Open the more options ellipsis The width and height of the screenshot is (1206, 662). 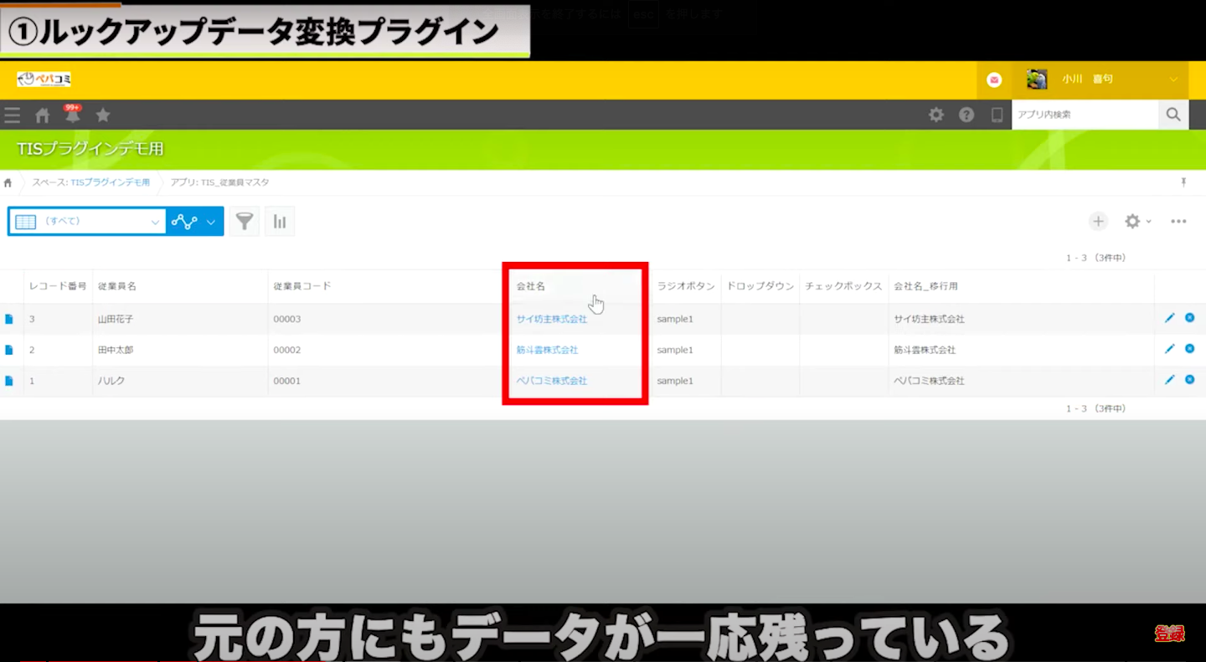[1178, 221]
